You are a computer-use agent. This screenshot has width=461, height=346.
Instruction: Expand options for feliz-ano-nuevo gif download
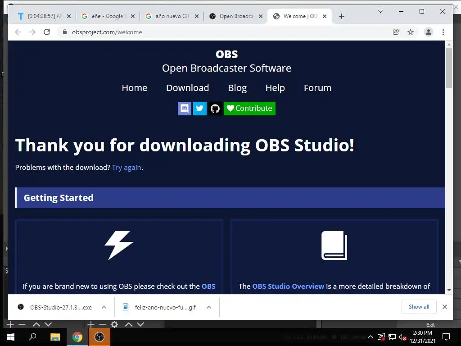click(209, 307)
